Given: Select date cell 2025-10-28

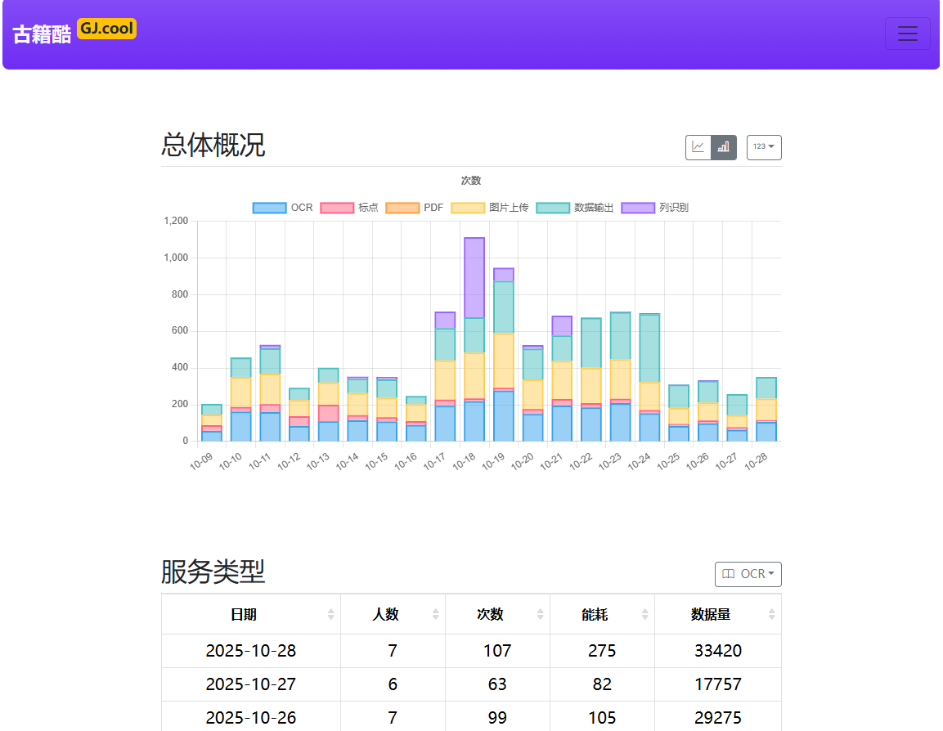Looking at the screenshot, I should pos(251,650).
